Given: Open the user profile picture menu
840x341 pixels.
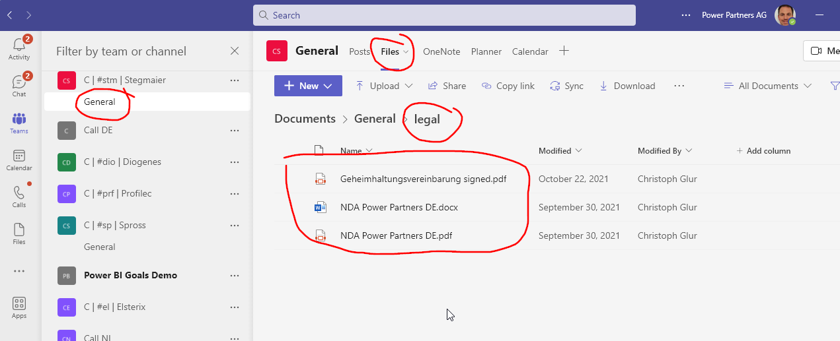Looking at the screenshot, I should click(x=784, y=15).
